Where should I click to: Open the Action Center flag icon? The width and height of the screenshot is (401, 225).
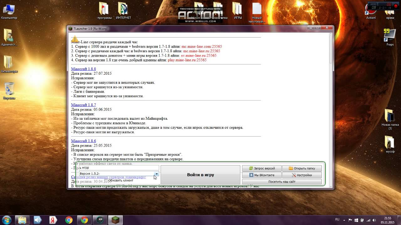(x=351, y=220)
